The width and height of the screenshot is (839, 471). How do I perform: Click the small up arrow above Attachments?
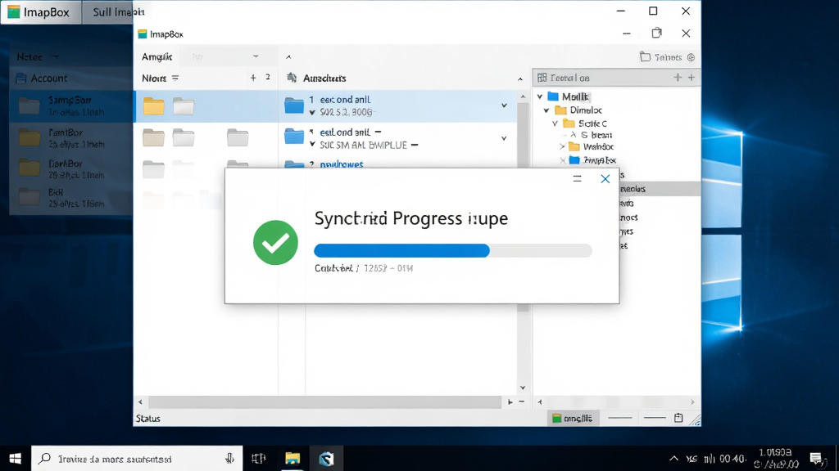point(288,56)
